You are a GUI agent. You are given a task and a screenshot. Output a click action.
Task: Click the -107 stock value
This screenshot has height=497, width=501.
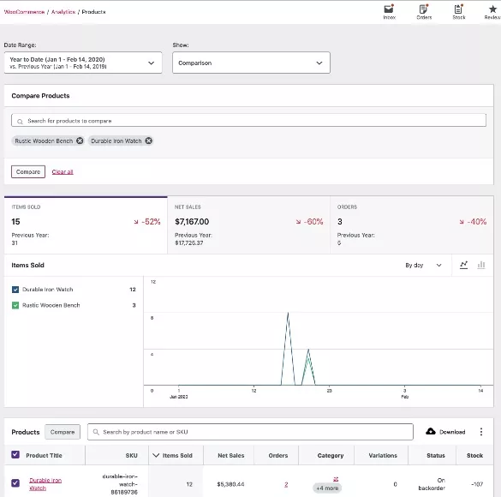(477, 484)
